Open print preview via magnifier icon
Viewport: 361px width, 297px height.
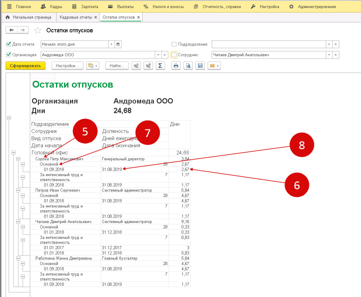coord(188,66)
